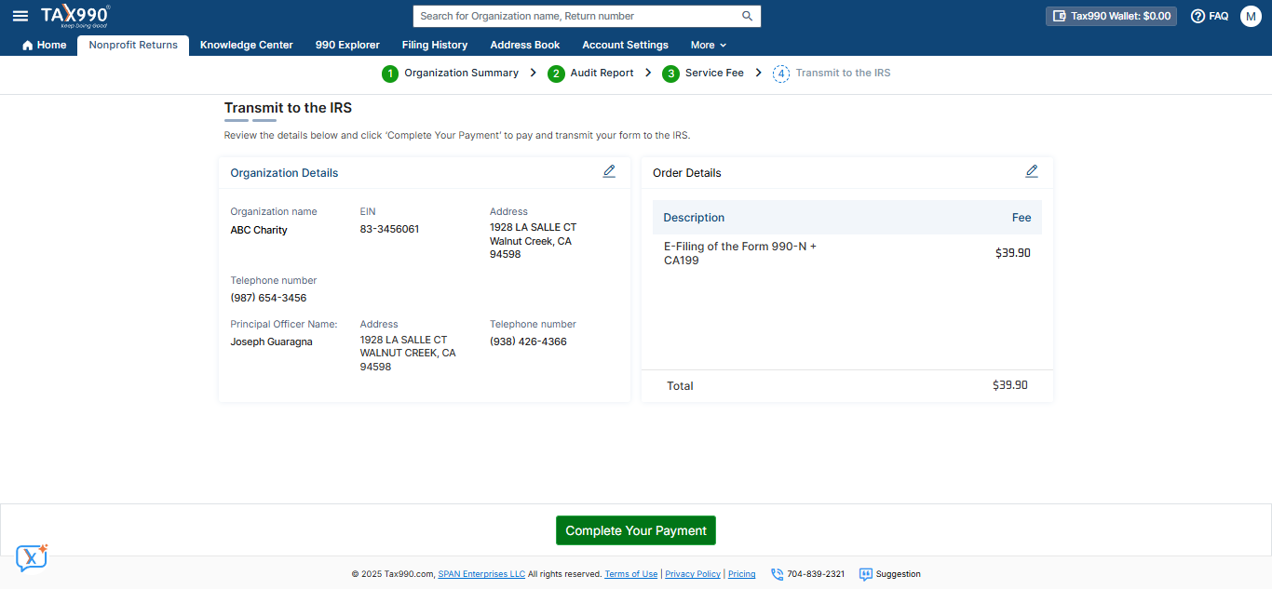The height and width of the screenshot is (589, 1272).
Task: Open the SPAN Enterprises LLC link
Action: click(481, 574)
